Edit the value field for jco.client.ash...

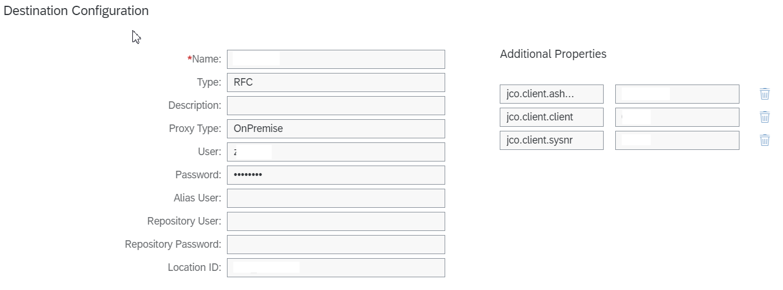[x=677, y=94]
